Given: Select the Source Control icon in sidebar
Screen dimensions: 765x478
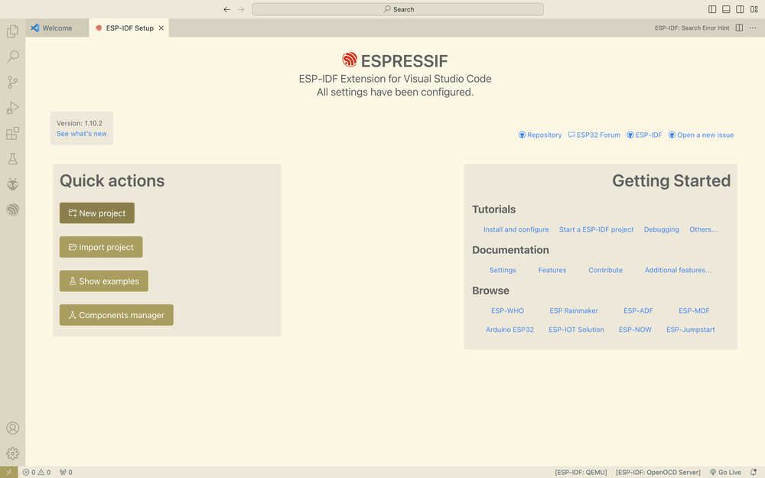Looking at the screenshot, I should click(x=12, y=82).
